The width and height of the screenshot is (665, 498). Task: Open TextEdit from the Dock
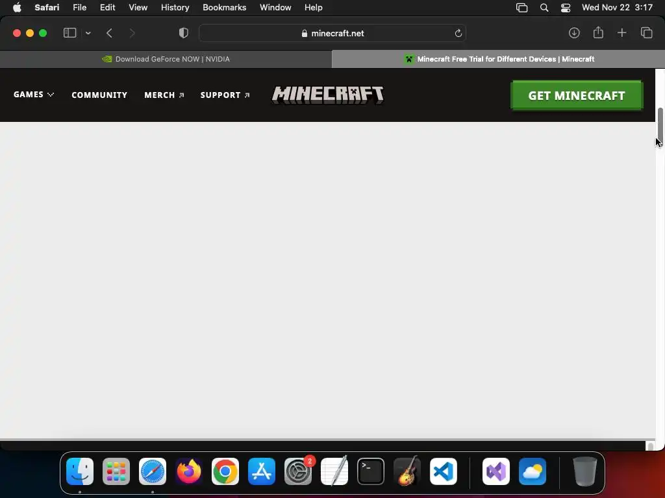(x=334, y=471)
